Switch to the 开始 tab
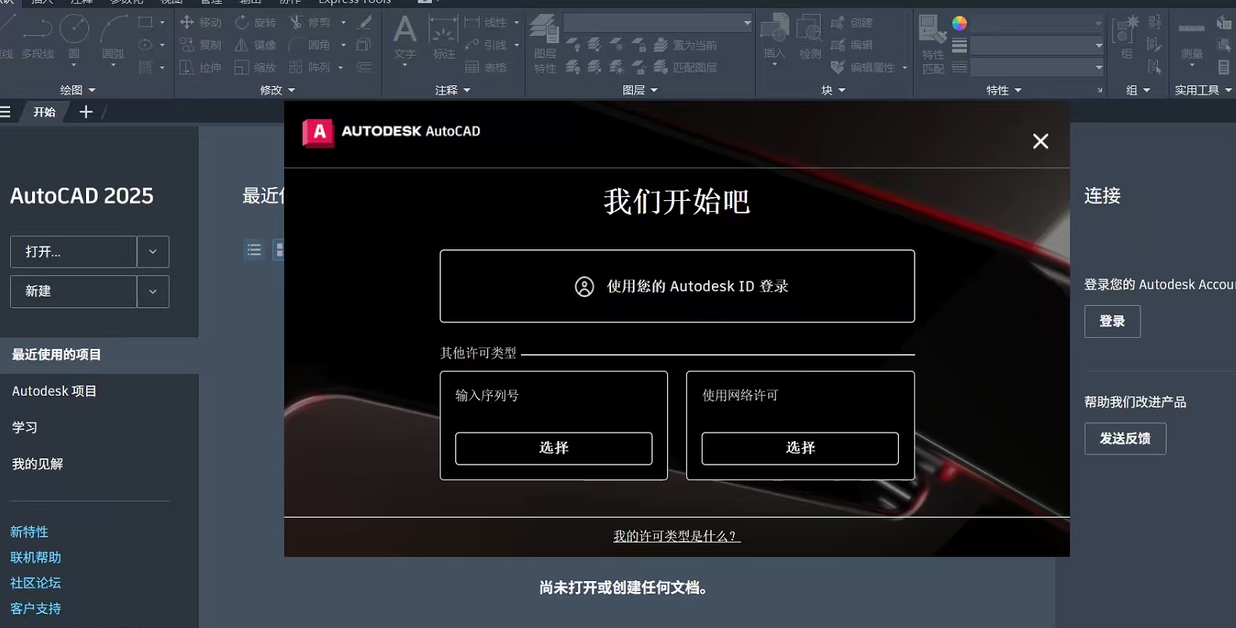The width and height of the screenshot is (1236, 628). [45, 112]
